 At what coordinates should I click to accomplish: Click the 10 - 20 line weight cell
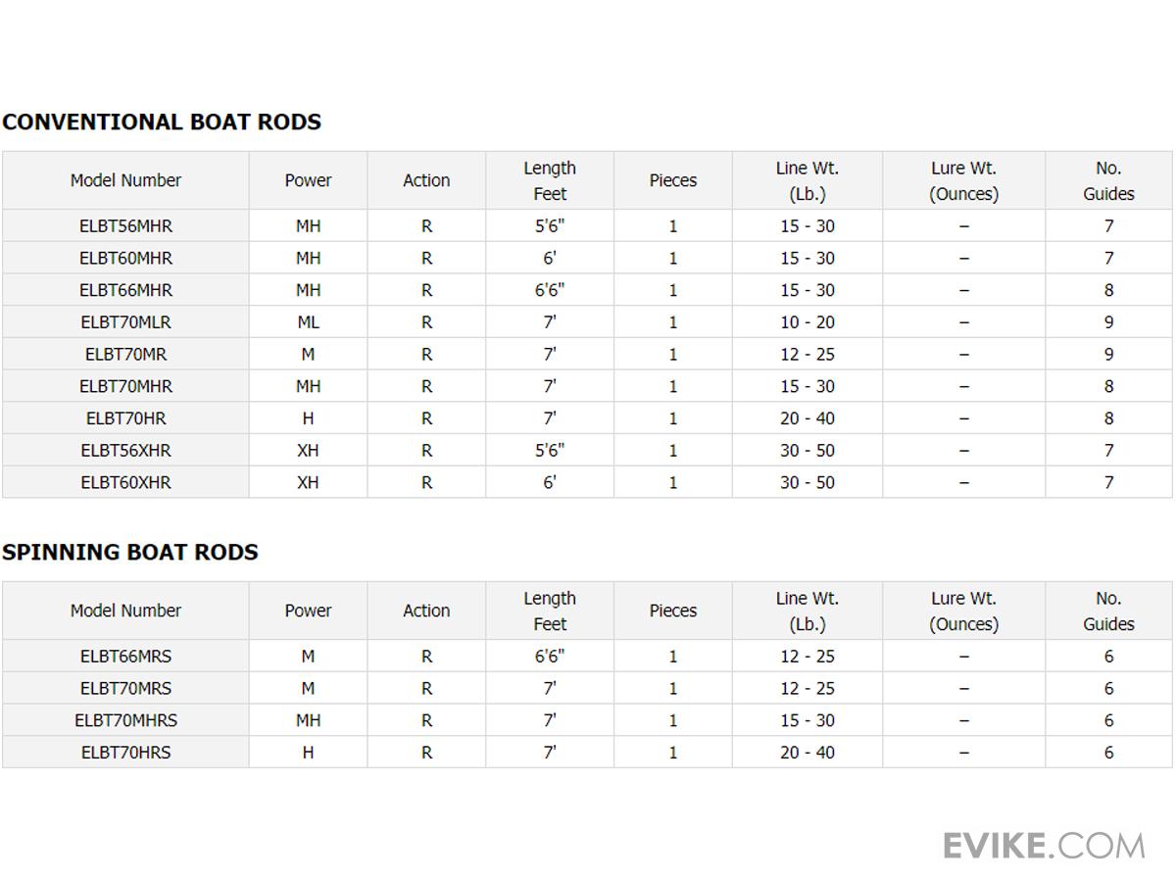point(807,322)
